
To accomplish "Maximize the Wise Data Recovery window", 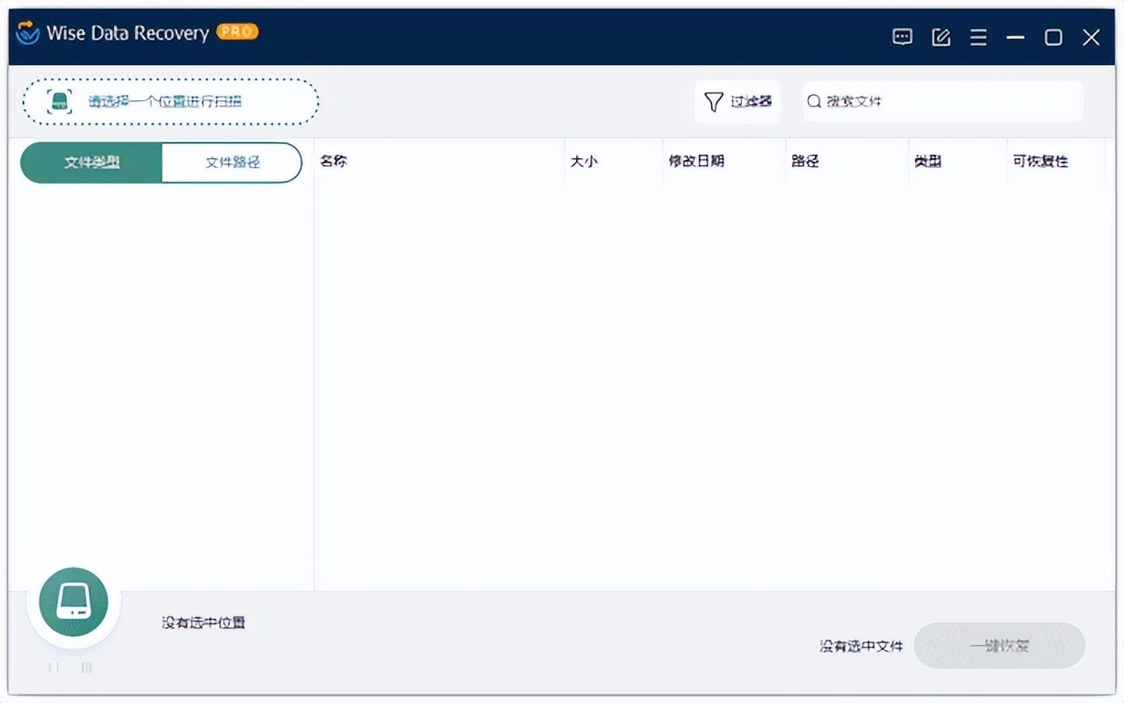I will click(x=1053, y=37).
